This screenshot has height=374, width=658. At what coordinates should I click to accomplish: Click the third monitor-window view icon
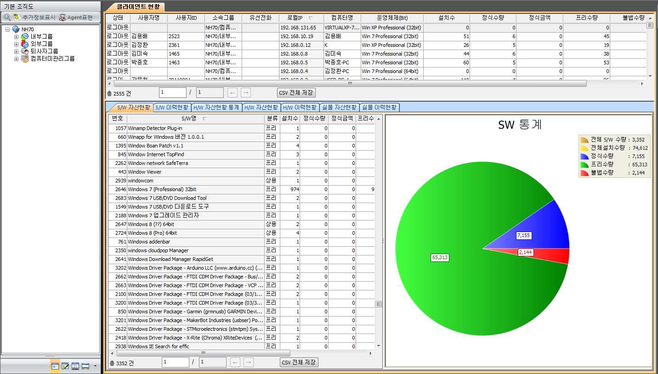[x=75, y=366]
